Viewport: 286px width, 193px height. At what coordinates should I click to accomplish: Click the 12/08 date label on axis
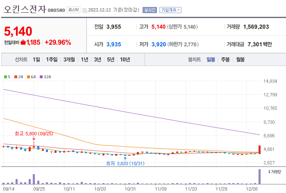[x=252, y=189]
